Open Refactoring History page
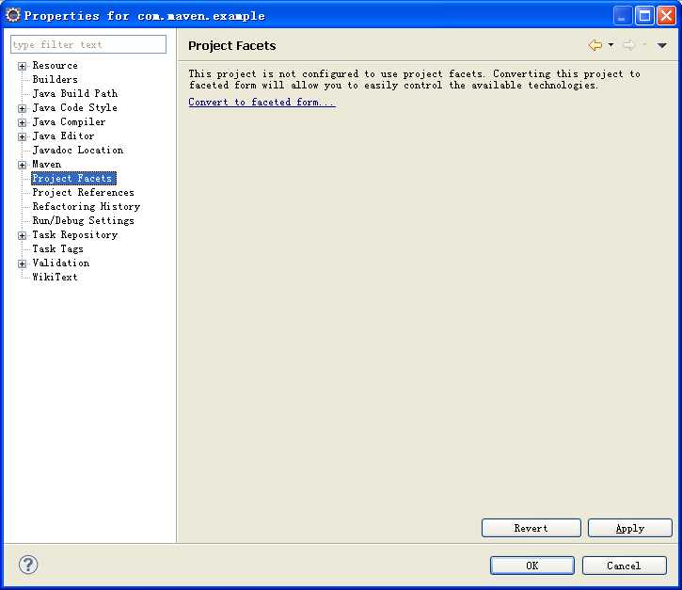682x590 pixels. (87, 207)
